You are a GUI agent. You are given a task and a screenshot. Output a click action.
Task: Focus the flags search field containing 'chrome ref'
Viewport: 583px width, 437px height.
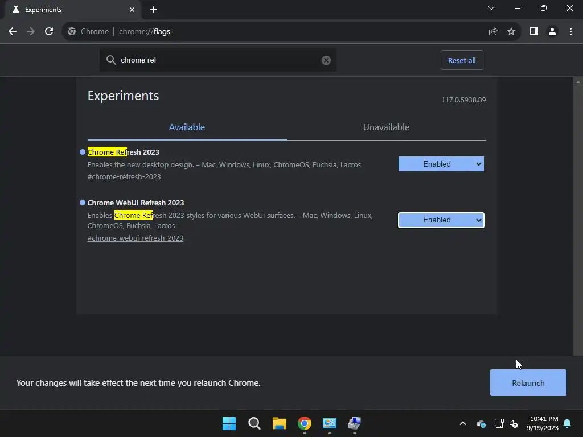(x=218, y=60)
